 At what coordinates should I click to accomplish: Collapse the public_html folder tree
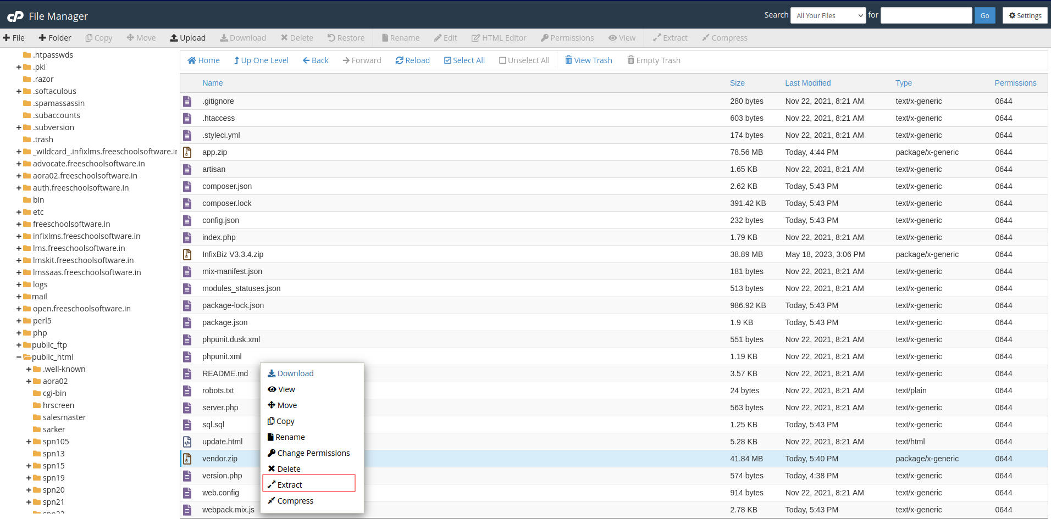click(19, 357)
